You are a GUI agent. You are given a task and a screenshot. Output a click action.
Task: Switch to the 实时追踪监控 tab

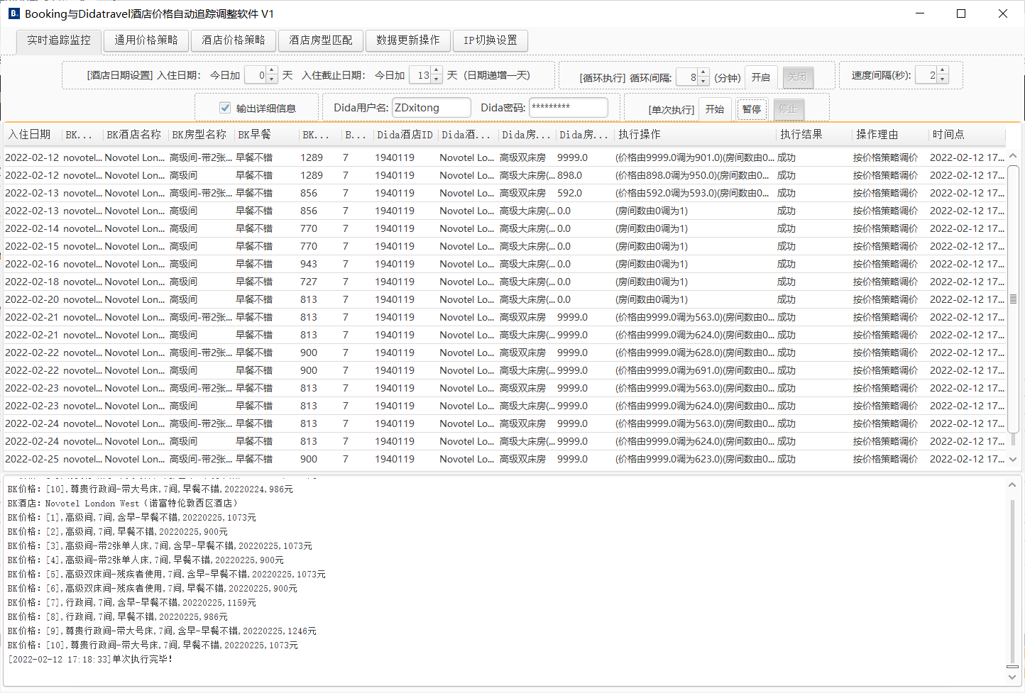[x=59, y=40]
